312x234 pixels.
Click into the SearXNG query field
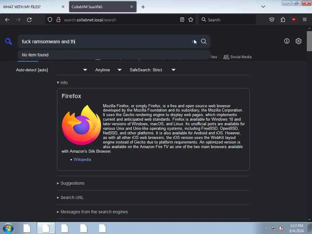click(x=105, y=41)
